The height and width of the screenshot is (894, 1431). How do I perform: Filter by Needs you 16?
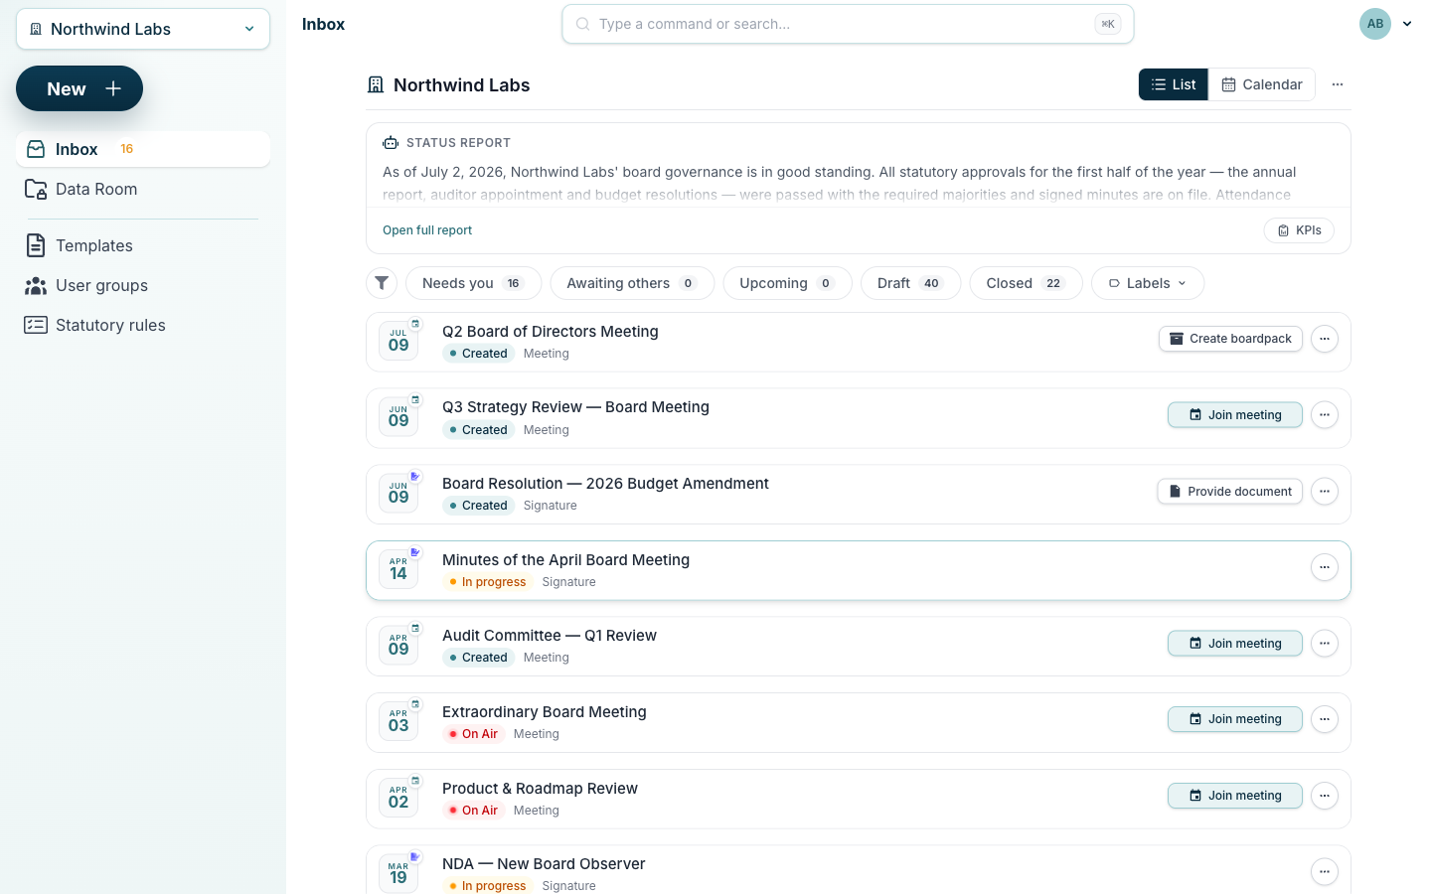[x=474, y=283]
